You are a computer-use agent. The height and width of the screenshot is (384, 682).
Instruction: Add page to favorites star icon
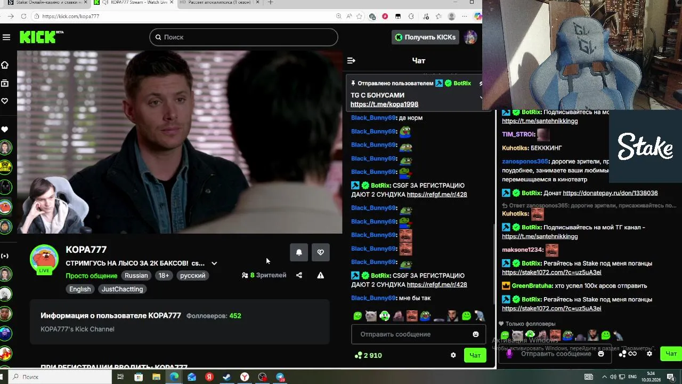pos(360,17)
